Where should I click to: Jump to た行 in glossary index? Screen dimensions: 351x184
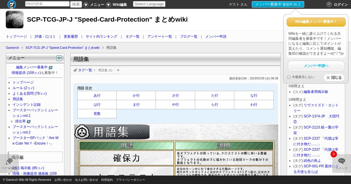coord(215,96)
